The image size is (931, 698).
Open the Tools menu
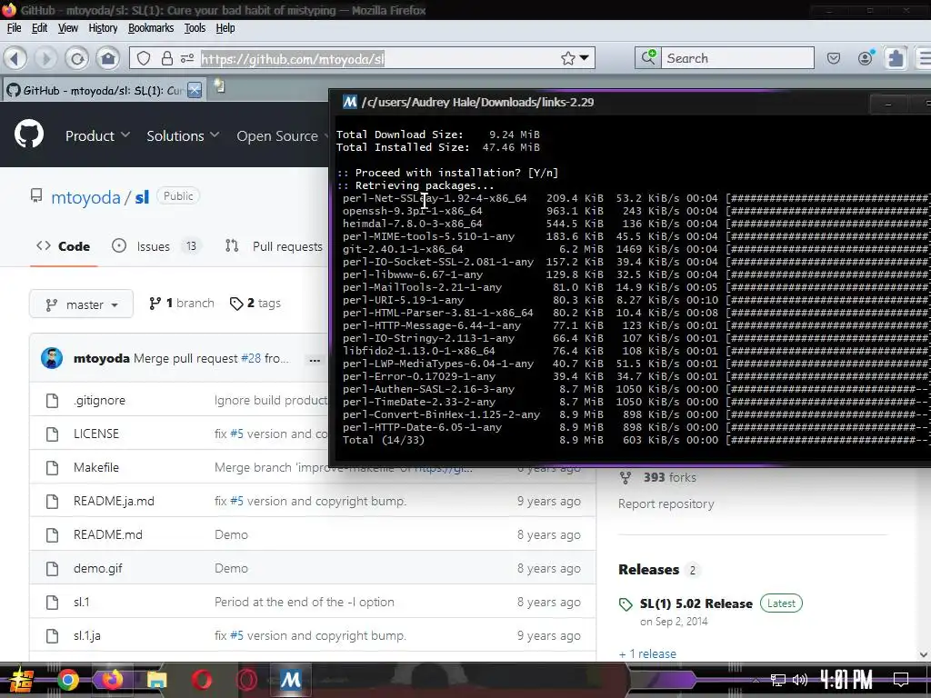coord(195,28)
